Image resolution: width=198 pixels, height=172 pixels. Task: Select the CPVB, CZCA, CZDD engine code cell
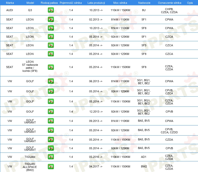click(x=169, y=131)
